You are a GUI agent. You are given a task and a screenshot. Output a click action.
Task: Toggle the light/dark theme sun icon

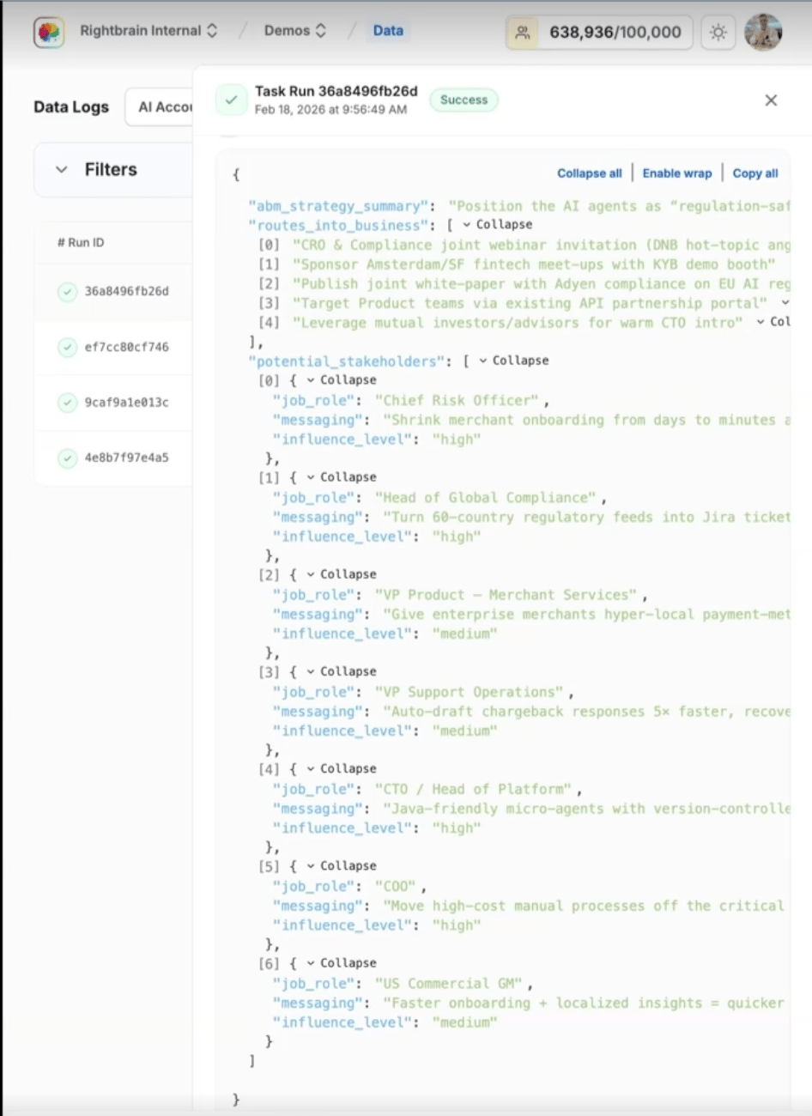coord(718,33)
